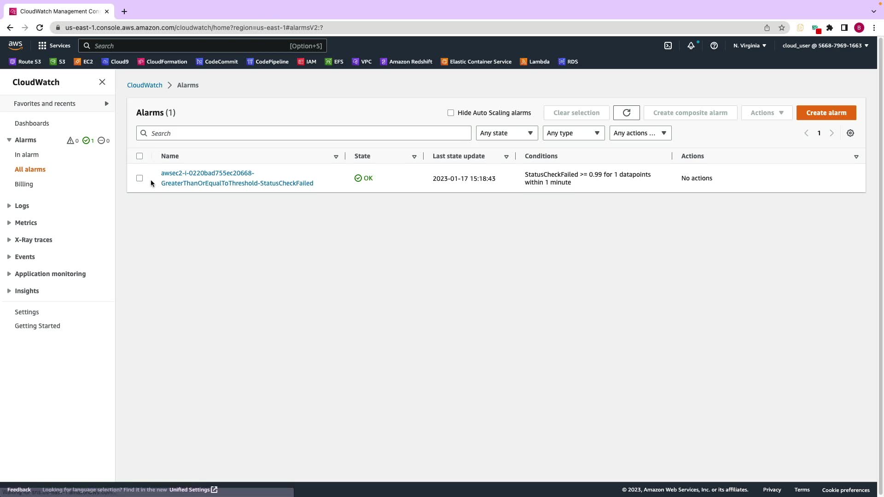
Task: Open the Any type filter dropdown
Action: pos(573,133)
